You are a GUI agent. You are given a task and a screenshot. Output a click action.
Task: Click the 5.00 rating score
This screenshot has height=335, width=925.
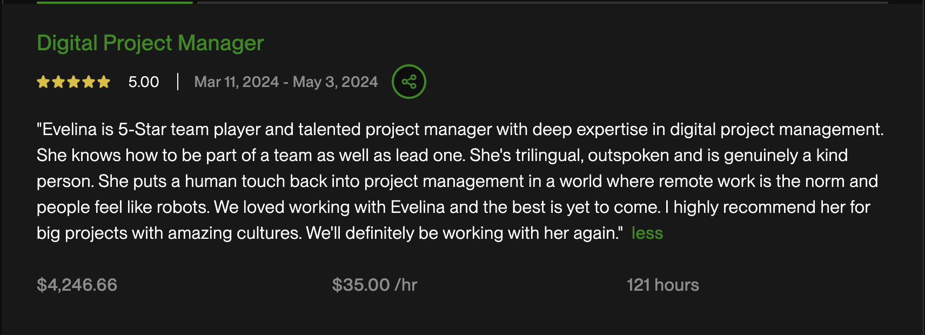click(x=144, y=82)
